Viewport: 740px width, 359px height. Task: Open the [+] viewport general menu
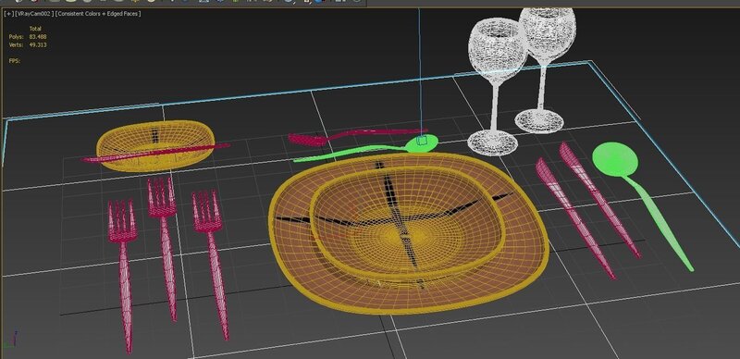coord(8,14)
